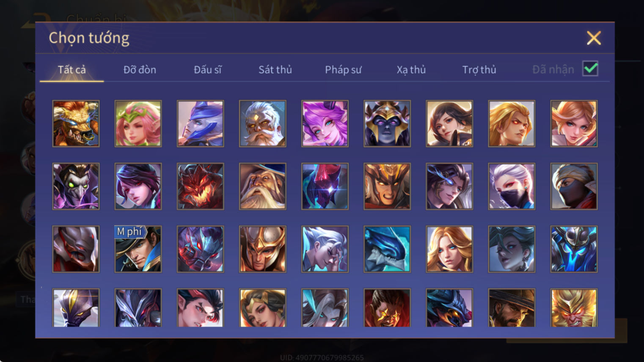Switch to the 'Trợ thủ' tab
The height and width of the screenshot is (362, 644).
coord(479,70)
